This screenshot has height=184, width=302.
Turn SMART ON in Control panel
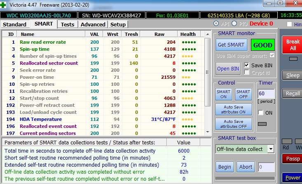[x=224, y=94]
